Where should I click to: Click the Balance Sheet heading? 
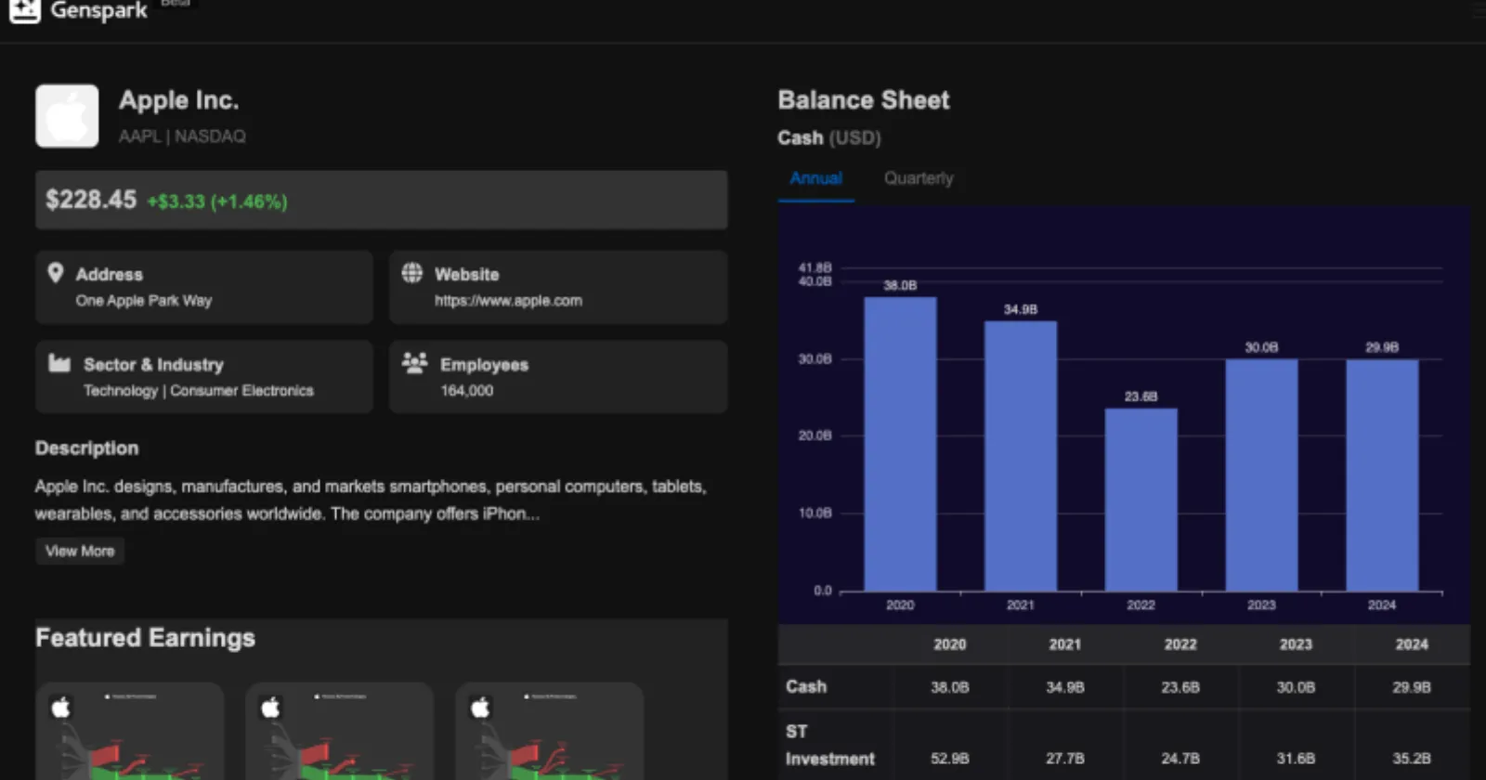coord(864,100)
